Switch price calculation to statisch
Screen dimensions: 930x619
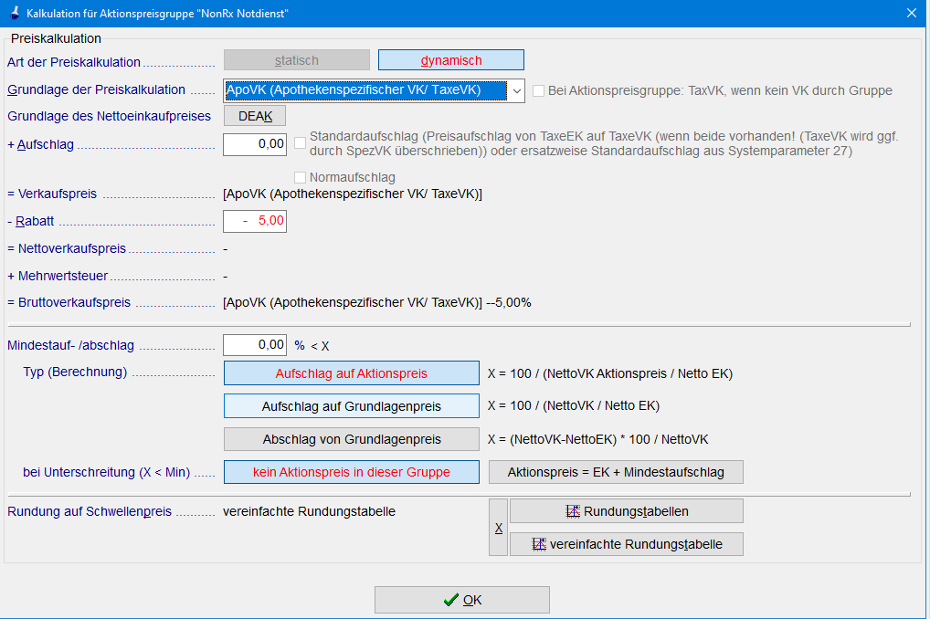(297, 60)
